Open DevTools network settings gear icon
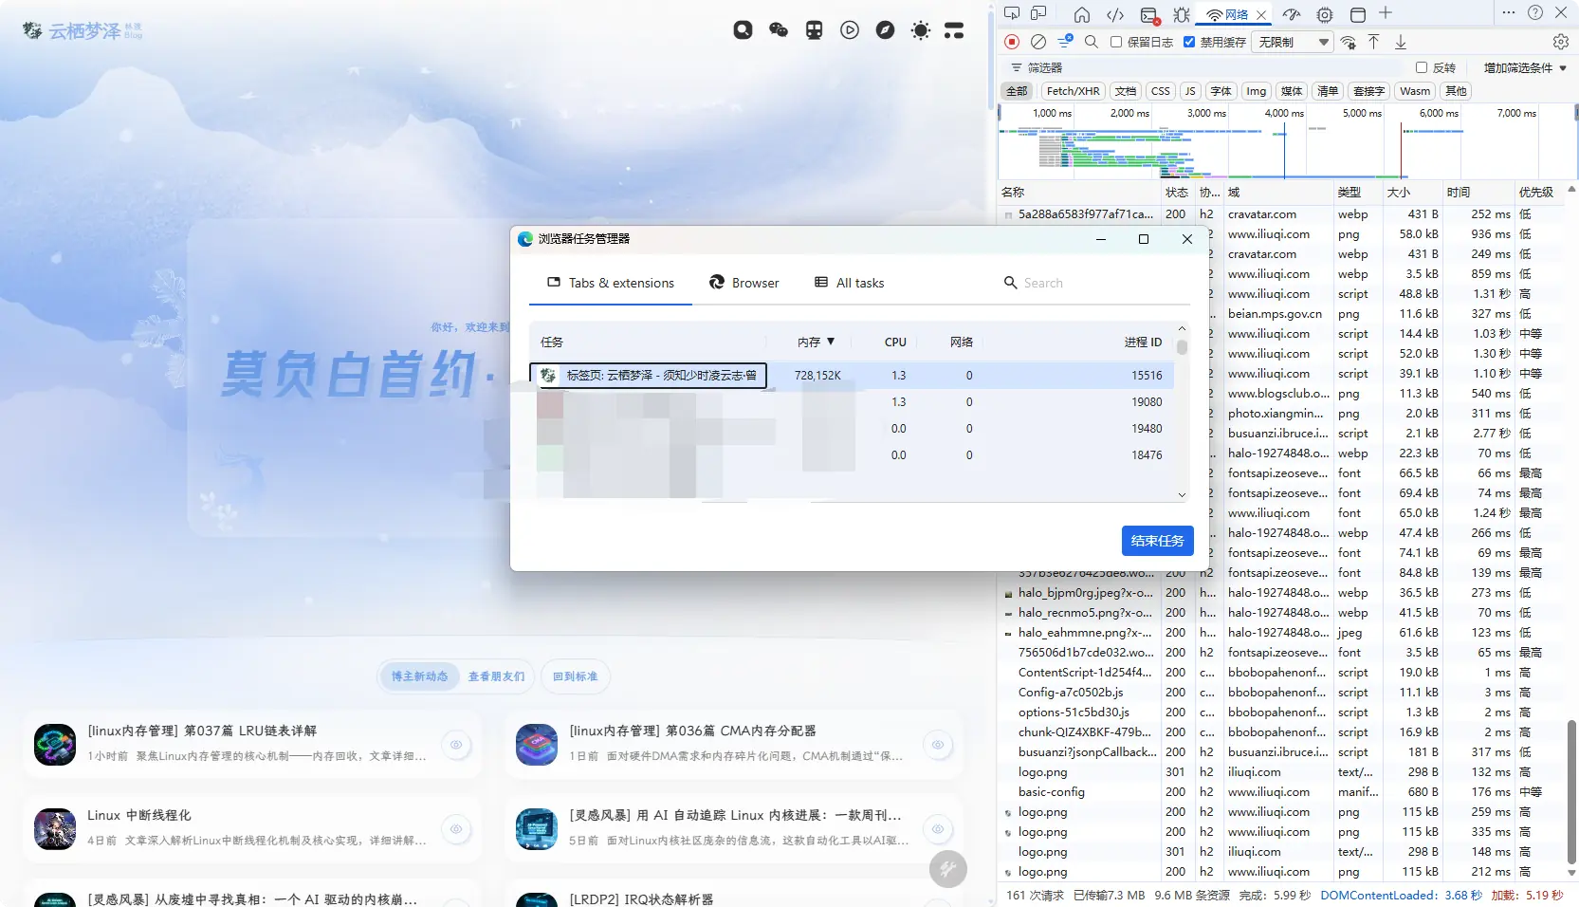 point(1560,42)
